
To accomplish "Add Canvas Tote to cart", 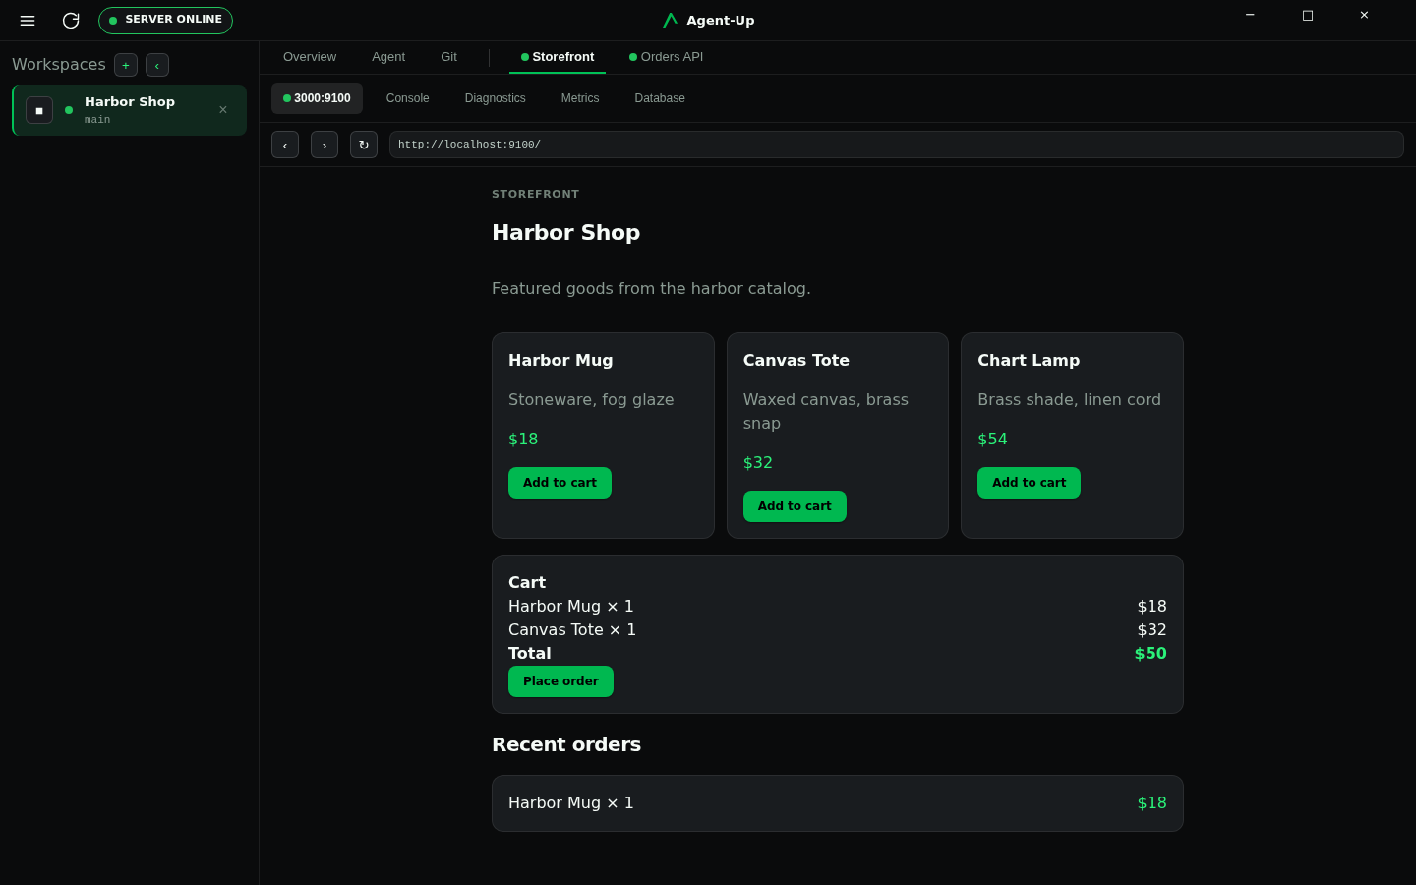I will click(x=795, y=506).
